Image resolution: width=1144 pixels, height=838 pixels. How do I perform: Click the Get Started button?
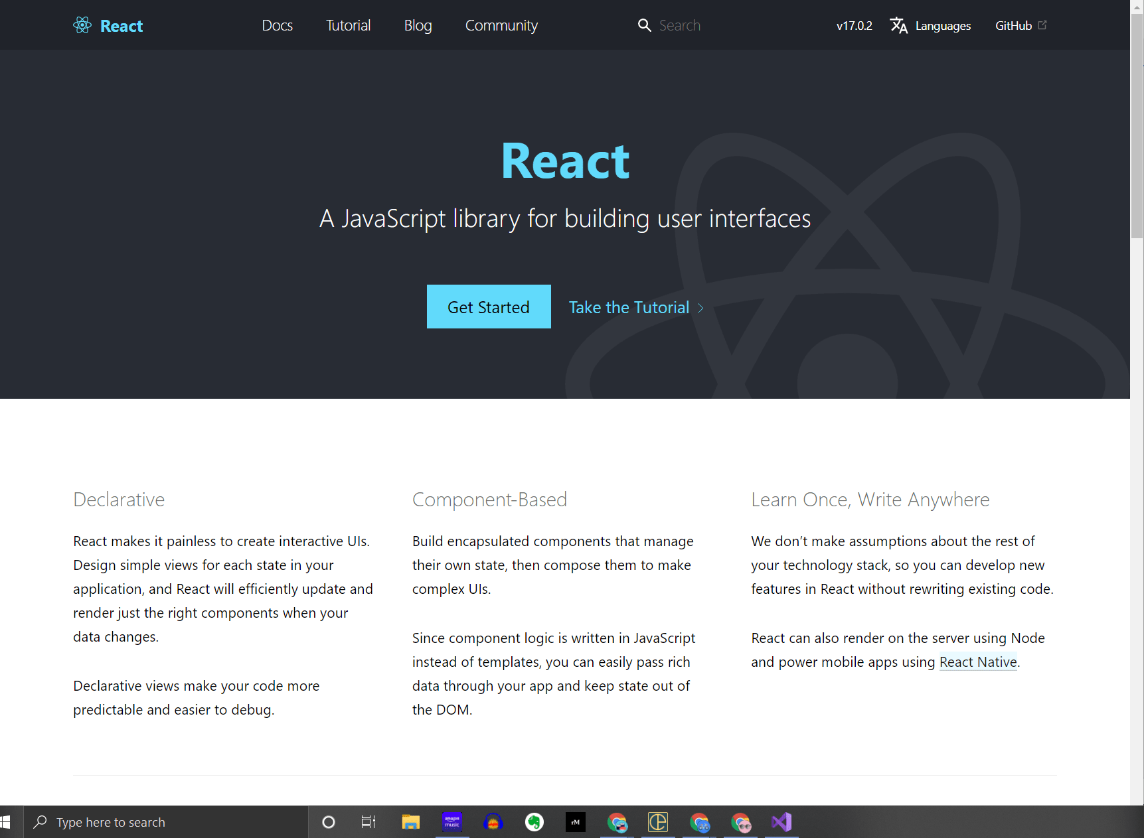[489, 307]
